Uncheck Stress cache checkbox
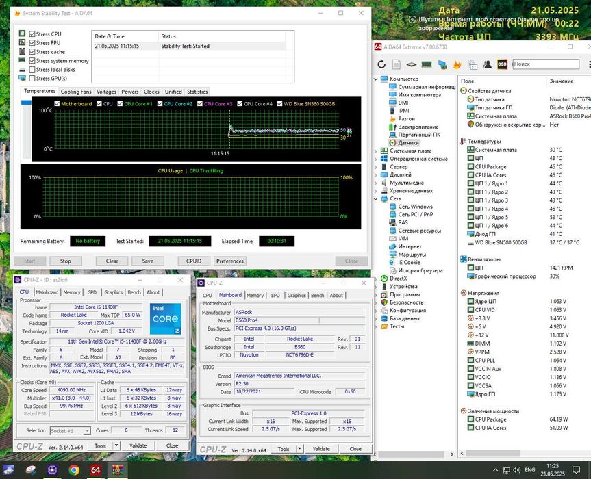Screen dimensions: 591x479 (32, 51)
